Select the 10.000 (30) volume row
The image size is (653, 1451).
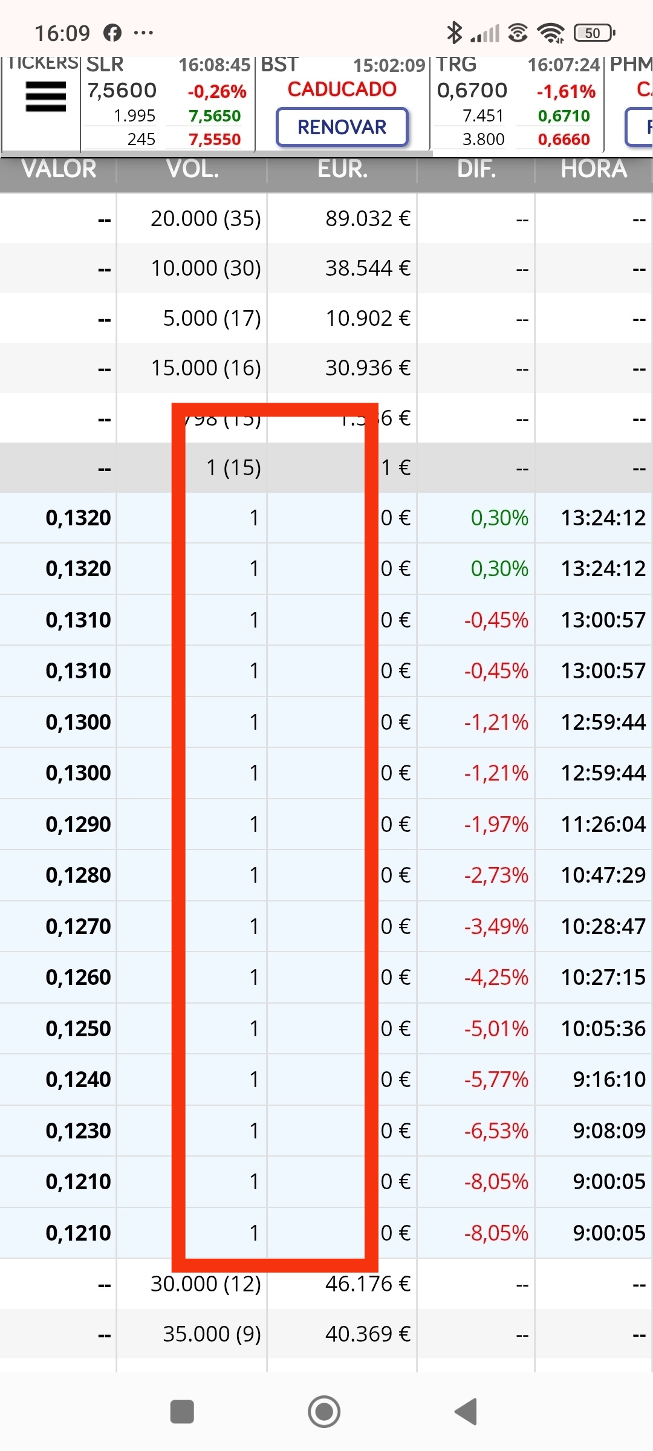tap(326, 268)
